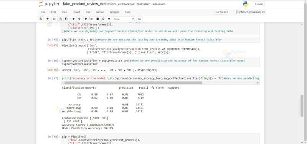
Task: Select cell In [48] Pipeline code
Action: tap(160, 139)
